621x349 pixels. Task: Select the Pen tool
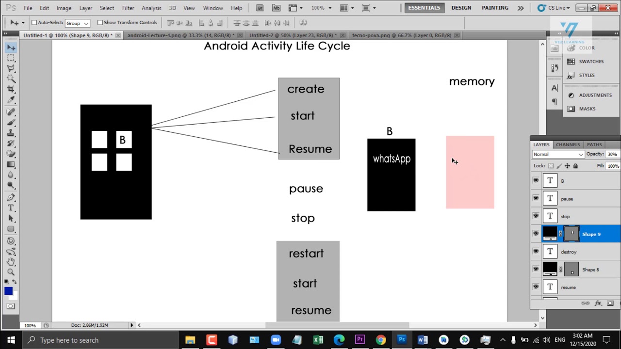11,197
